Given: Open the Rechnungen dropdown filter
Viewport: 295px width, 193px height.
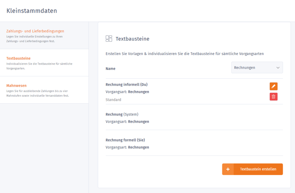Looking at the screenshot, I should pos(257,67).
